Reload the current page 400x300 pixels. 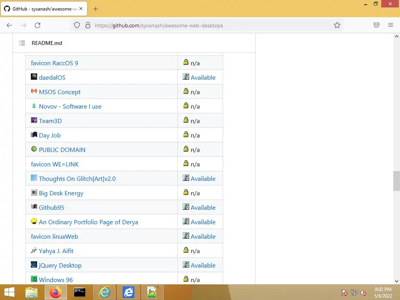[x=37, y=25]
